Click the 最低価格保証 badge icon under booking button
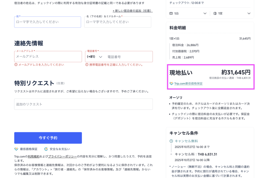 pos(16,149)
